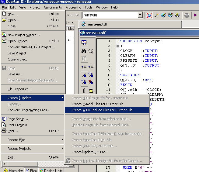This screenshot has height=172, width=199.
Task: Click the Print Preview magnifier icon
Action: click(x=4, y=125)
